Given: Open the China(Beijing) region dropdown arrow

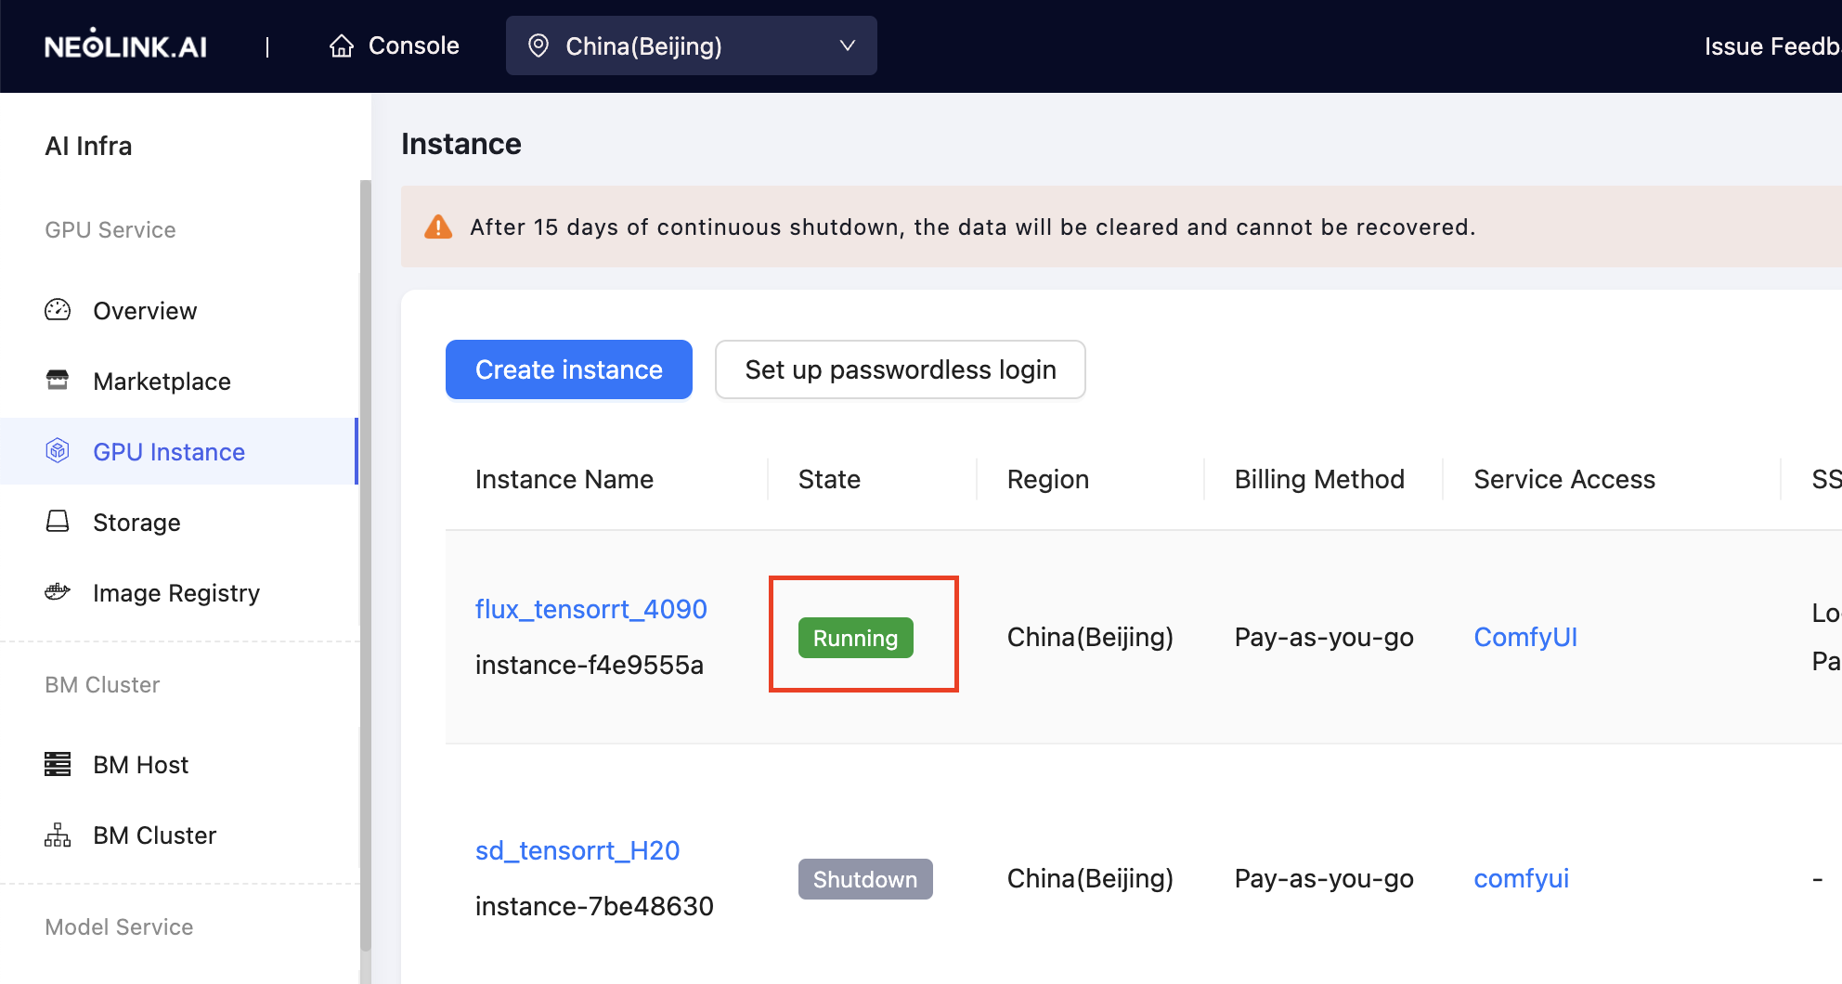Looking at the screenshot, I should click(x=847, y=45).
